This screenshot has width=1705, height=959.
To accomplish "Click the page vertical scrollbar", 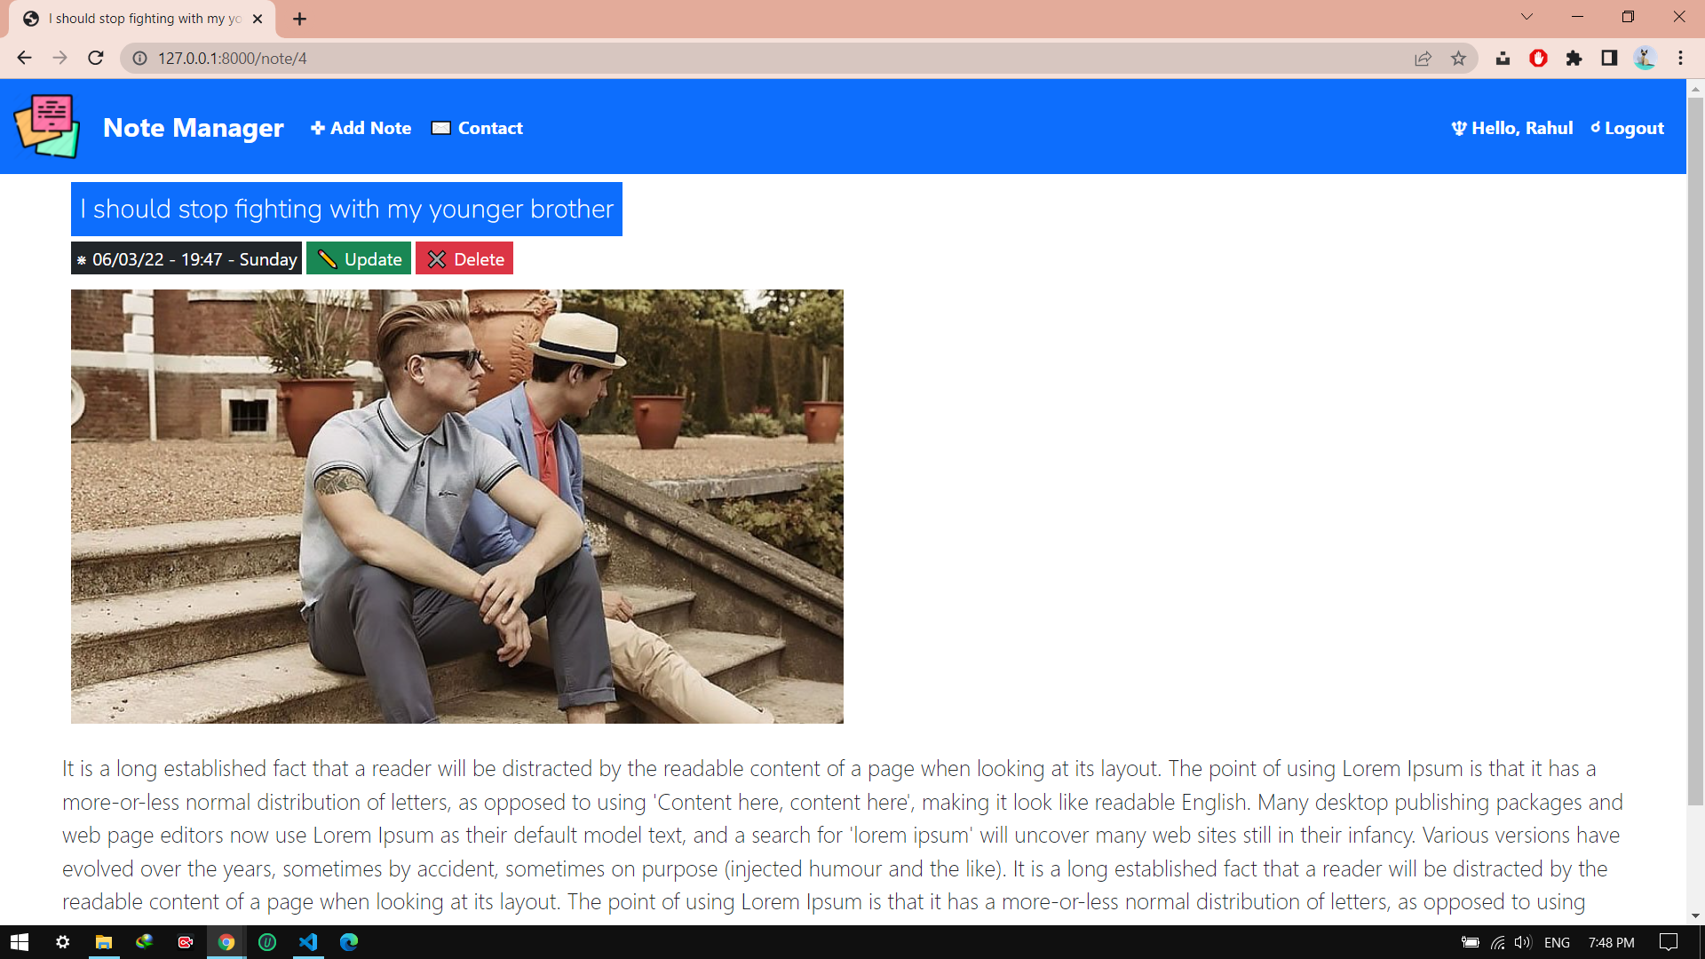I will pyautogui.click(x=1695, y=444).
